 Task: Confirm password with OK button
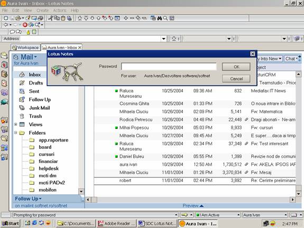236,67
